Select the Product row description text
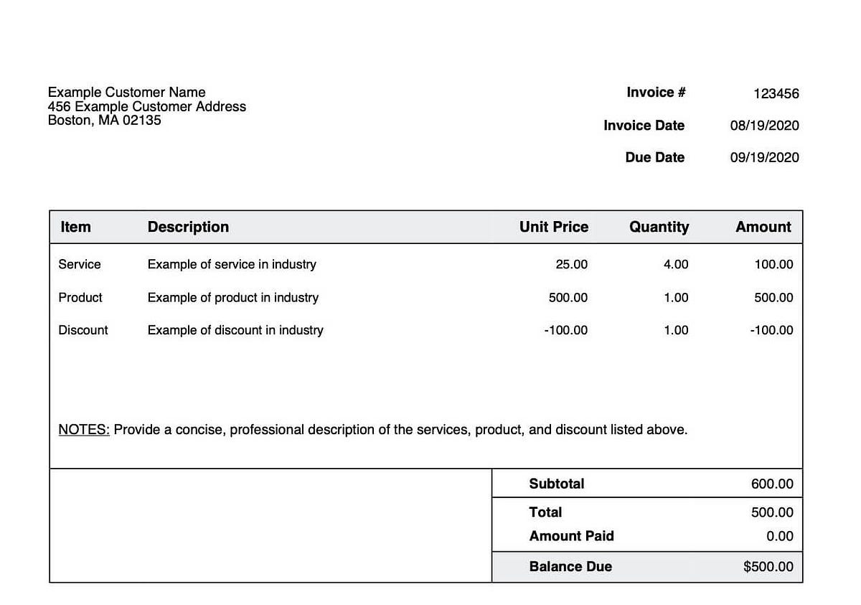The height and width of the screenshot is (605, 861). [x=232, y=297]
